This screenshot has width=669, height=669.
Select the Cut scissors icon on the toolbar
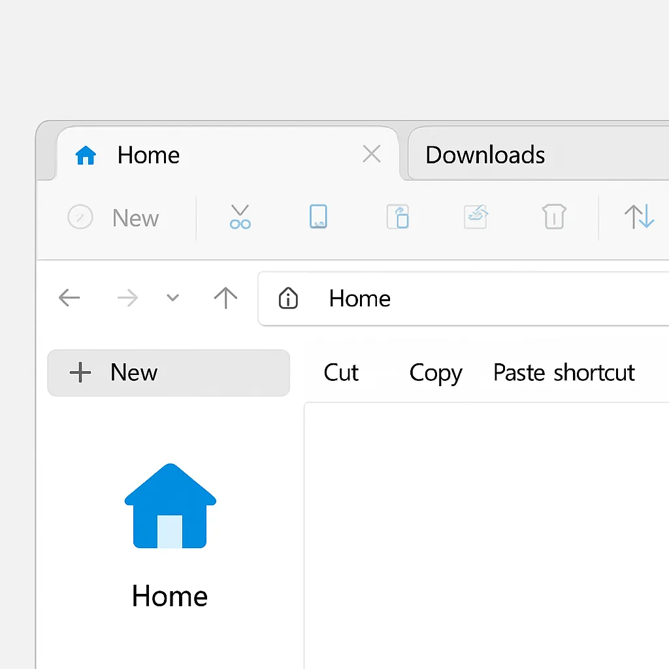coord(240,217)
